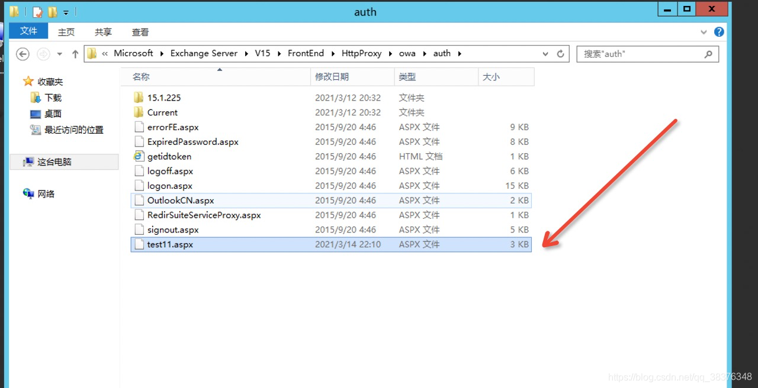Select 收藏夹 in the navigation pane

(x=50, y=82)
